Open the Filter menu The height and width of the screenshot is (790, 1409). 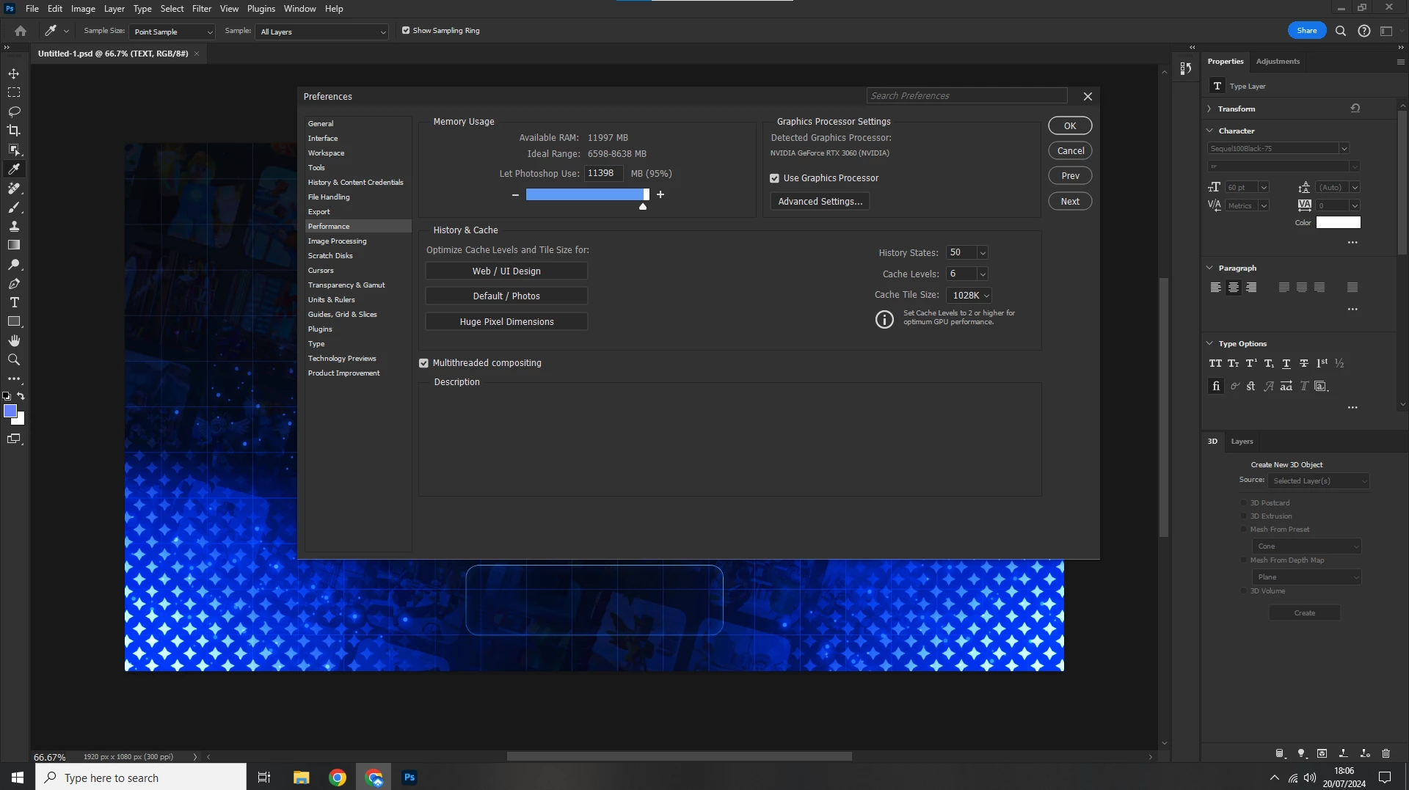[202, 9]
